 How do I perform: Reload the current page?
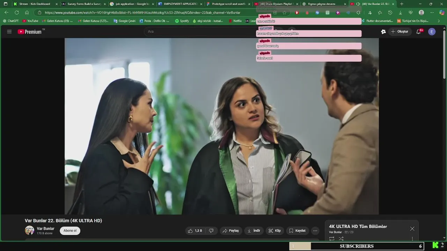point(16,13)
